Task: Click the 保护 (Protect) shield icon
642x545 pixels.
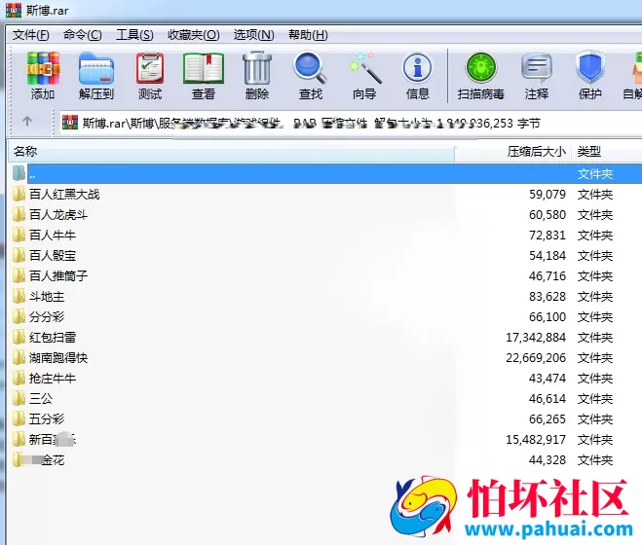Action: point(590,76)
